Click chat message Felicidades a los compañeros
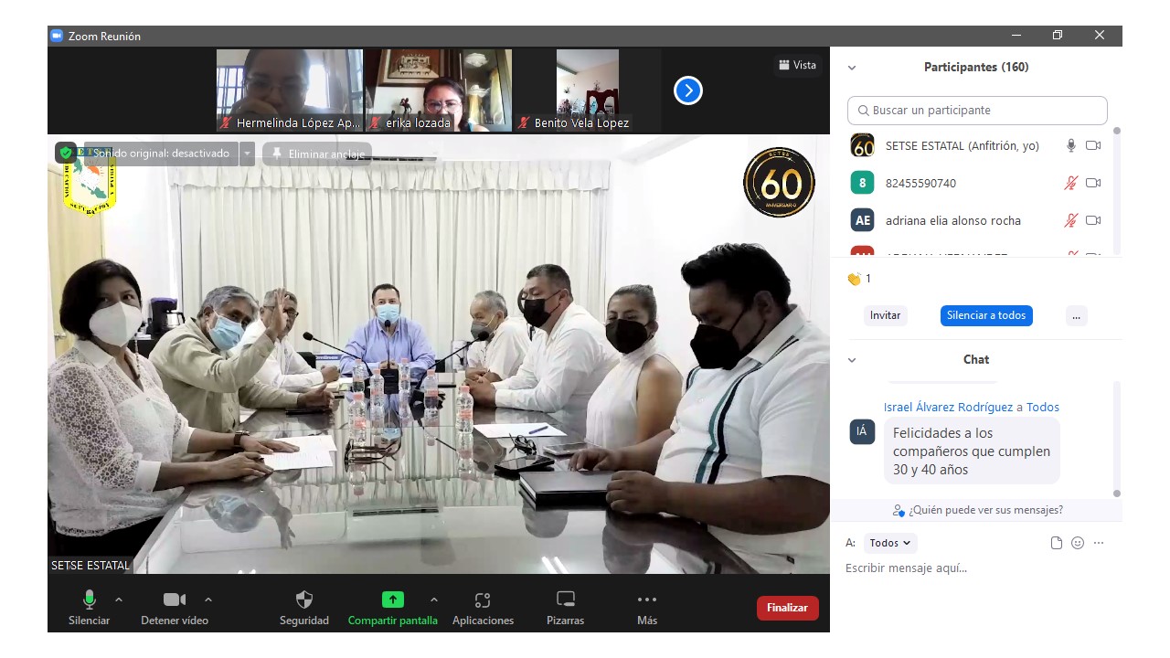This screenshot has height=658, width=1170. [x=972, y=451]
